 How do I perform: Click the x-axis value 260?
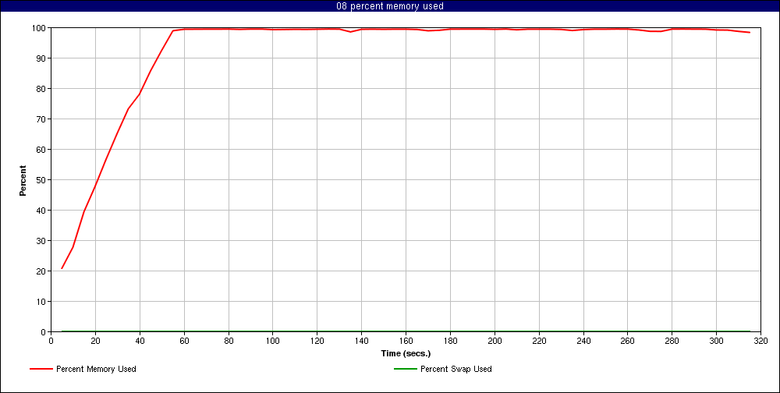(627, 341)
